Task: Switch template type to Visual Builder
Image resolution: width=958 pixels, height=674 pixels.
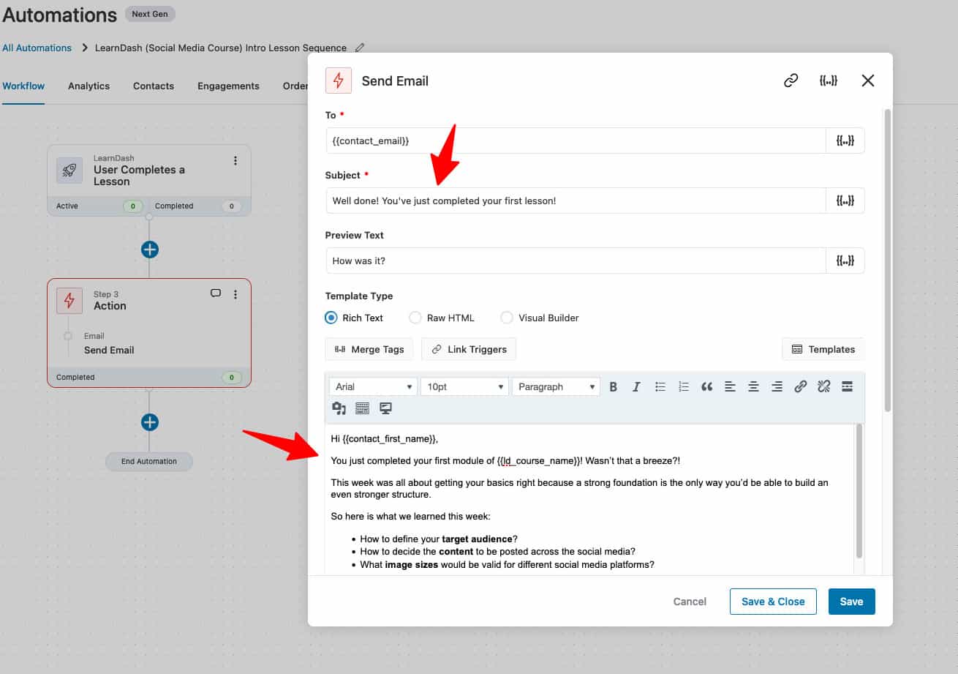Action: point(507,318)
